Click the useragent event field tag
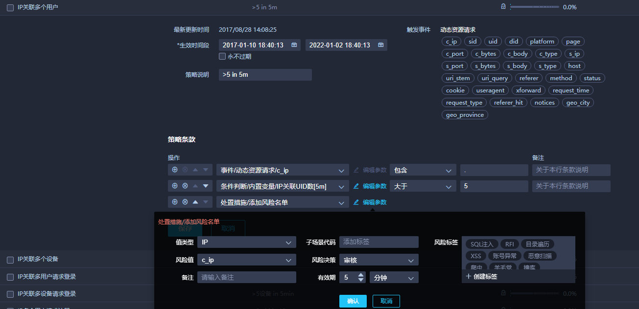The image size is (639, 309). click(490, 90)
